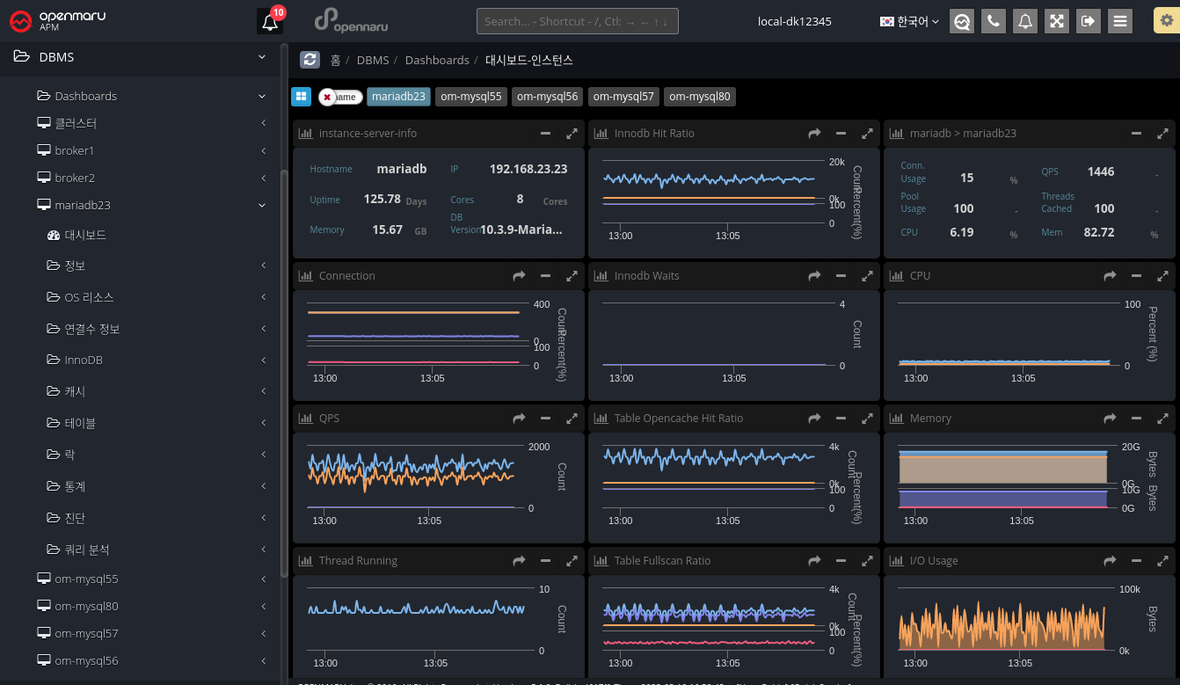This screenshot has width=1180, height=685.
Task: Click the blue grid layout icon
Action: point(301,97)
